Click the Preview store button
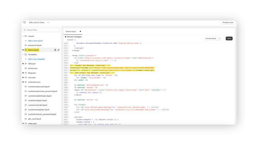This screenshot has width=258, height=145. [x=228, y=22]
